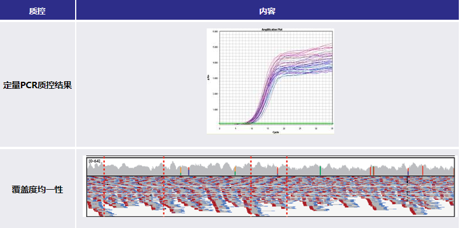Viewport: 460px width, 228px height.
Task: Click the 质控 column header
Action: tap(37, 12)
